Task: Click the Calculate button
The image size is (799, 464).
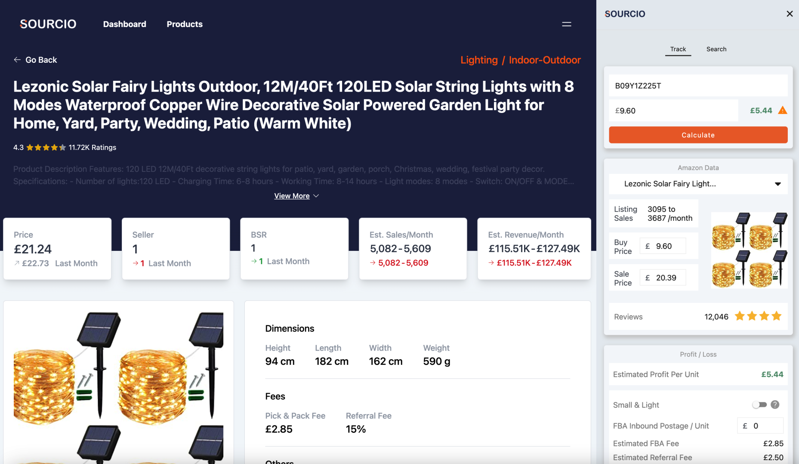Action: coord(697,134)
